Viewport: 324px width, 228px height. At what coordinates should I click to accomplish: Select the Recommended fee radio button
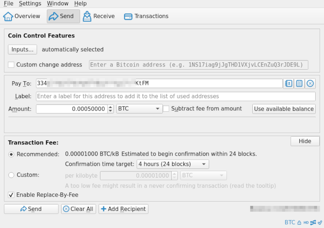[11, 154]
